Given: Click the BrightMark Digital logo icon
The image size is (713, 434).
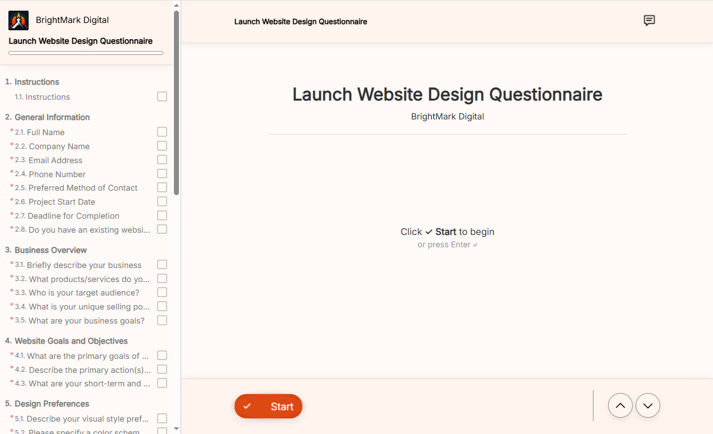Looking at the screenshot, I should 18,20.
